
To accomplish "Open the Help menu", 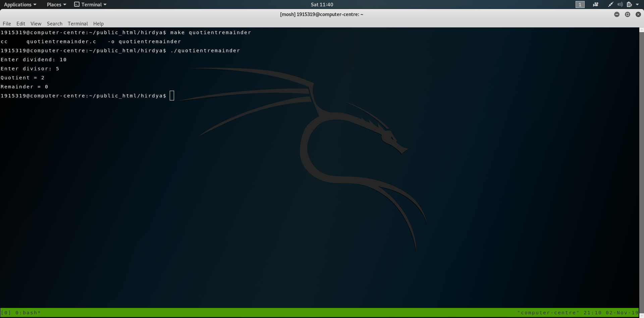I will coord(98,24).
